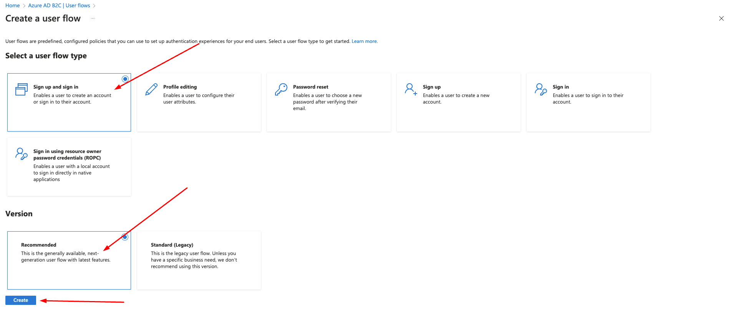Choose the Profile editing flow card
The image size is (733, 321).
click(199, 102)
